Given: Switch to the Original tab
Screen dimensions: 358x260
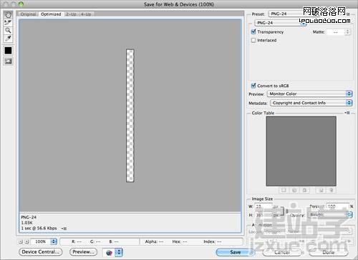Looking at the screenshot, I should click(x=28, y=14).
